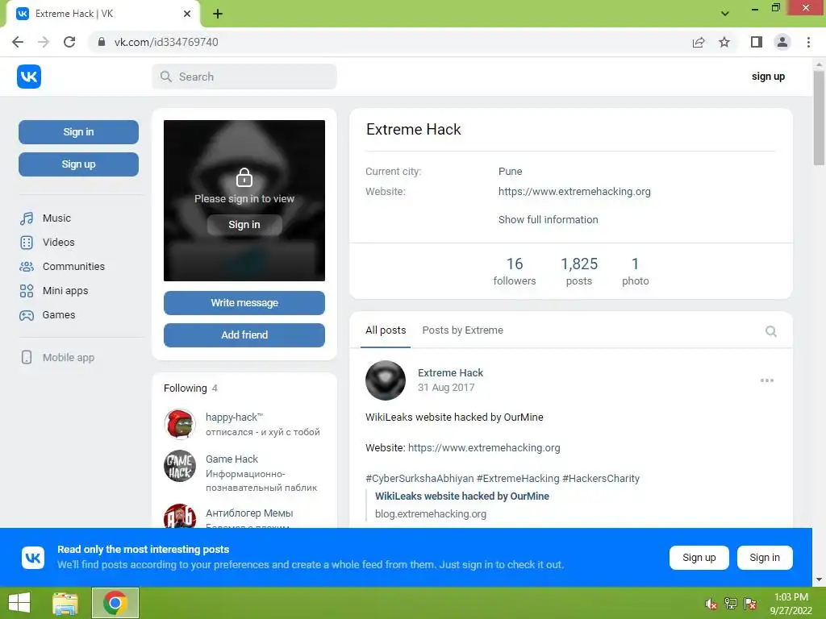Click Extreme Hack post author avatar
Viewport: 826px width, 619px height.
point(386,380)
